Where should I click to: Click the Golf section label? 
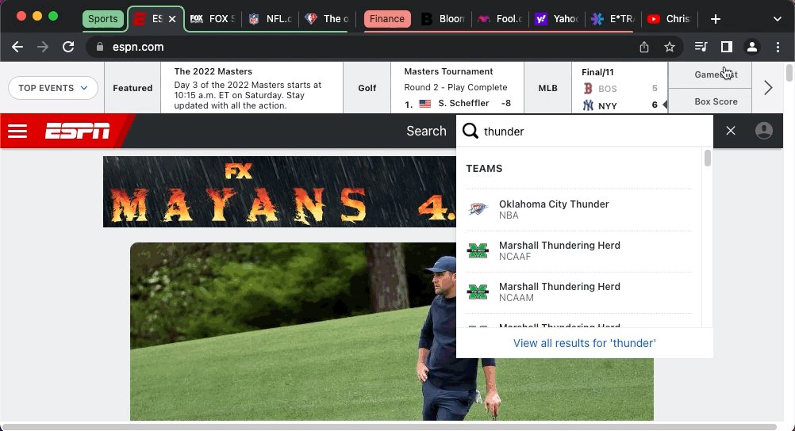coord(367,88)
